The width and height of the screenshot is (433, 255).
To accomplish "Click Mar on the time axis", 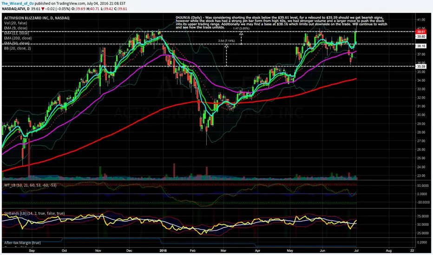I will pyautogui.click(x=223, y=250).
